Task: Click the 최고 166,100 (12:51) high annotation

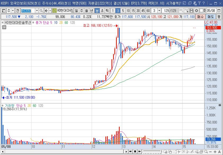Action: click(x=97, y=26)
